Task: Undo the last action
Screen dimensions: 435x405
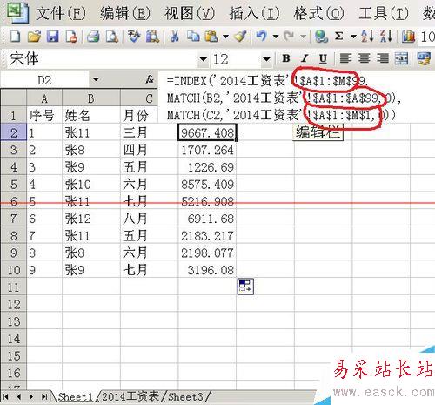Action: (261, 37)
